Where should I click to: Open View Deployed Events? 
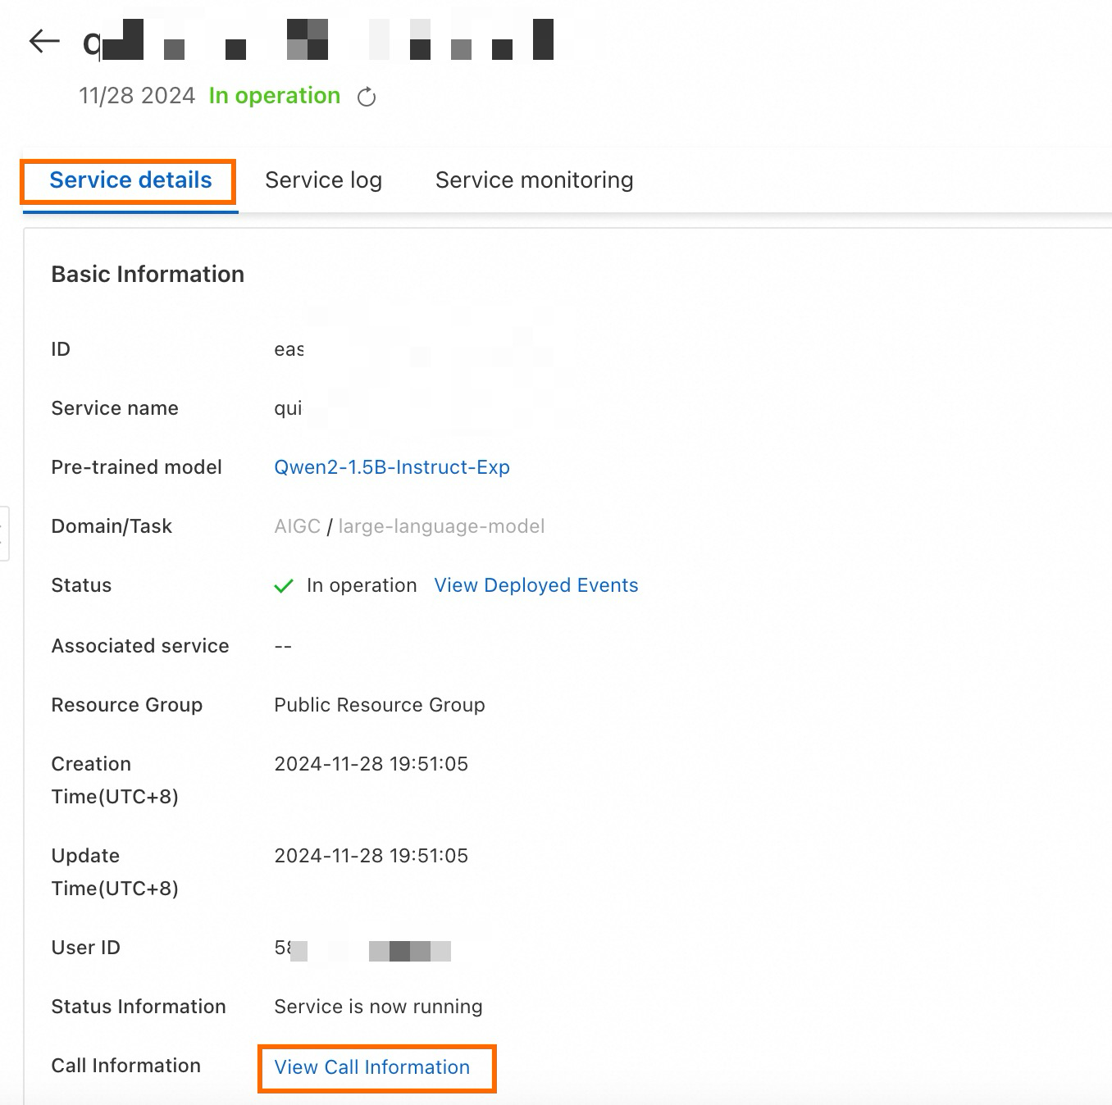(x=536, y=585)
